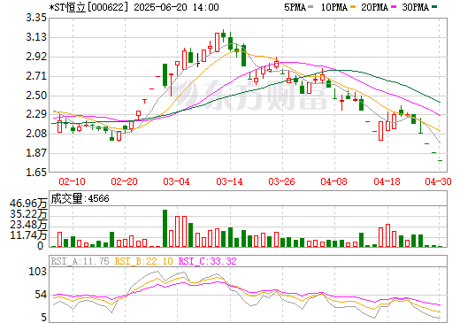The image size is (460, 323).
Task: Click the magenta 20PMA color marker
Action: (x=394, y=6)
